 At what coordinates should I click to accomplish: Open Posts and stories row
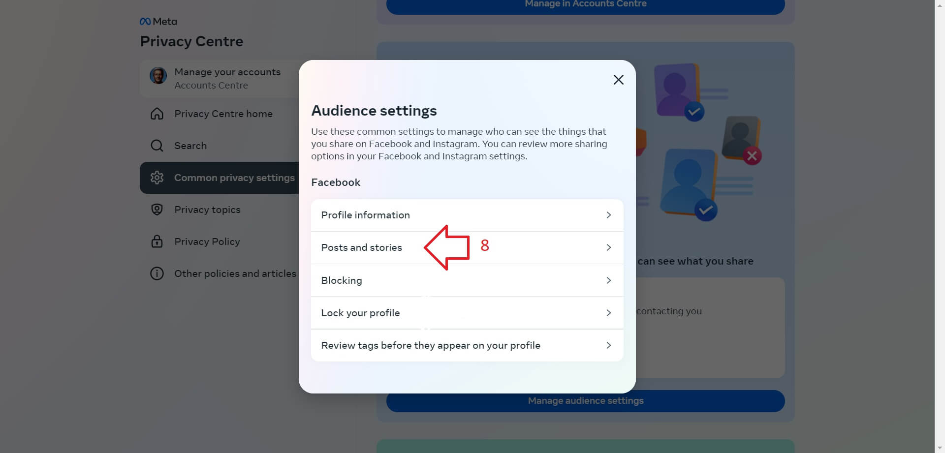[467, 247]
